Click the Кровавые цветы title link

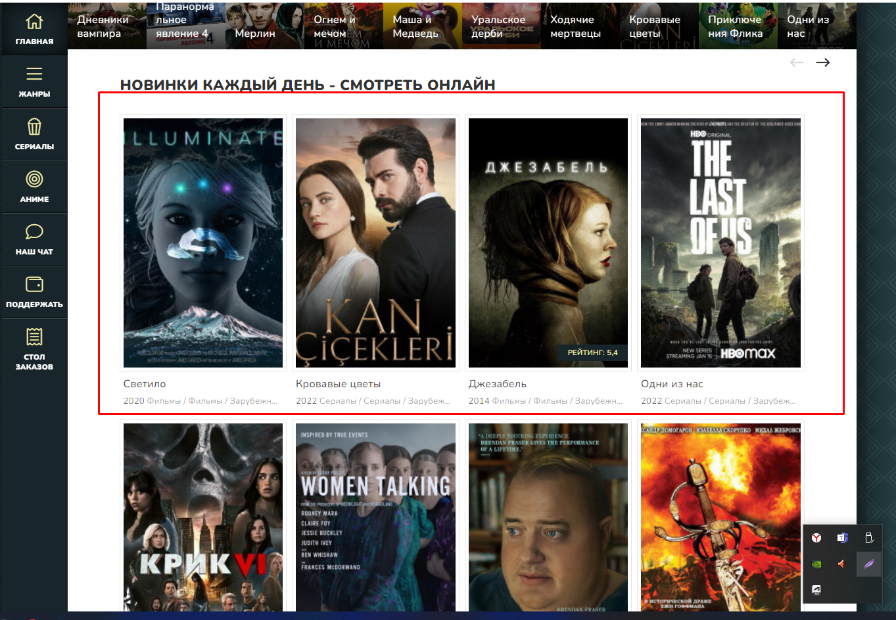338,384
